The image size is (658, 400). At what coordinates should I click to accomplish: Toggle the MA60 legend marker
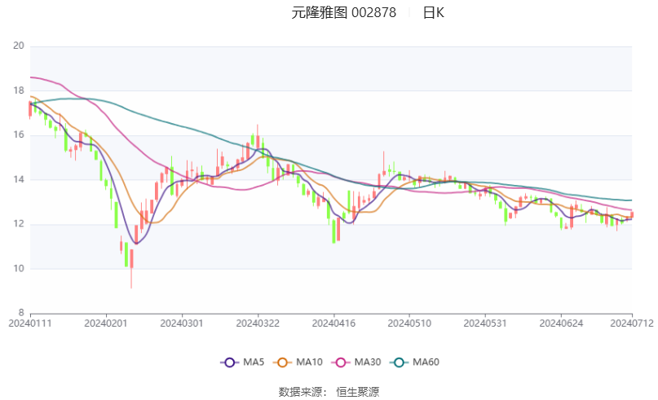[x=414, y=362]
